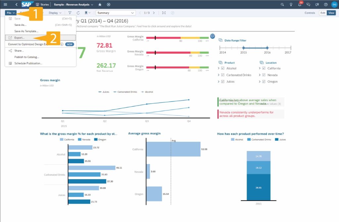Open the help question mark icon
Viewport: 339px width, 222px height.
click(x=326, y=4)
